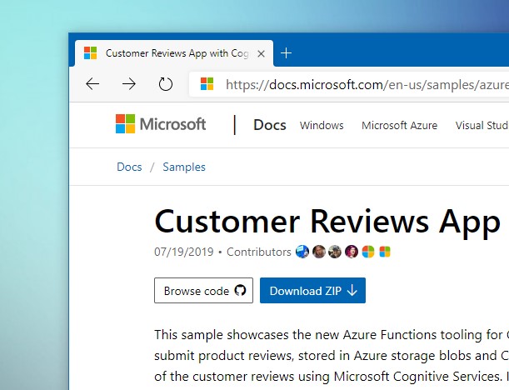Open a new tab with plus icon

pyautogui.click(x=286, y=53)
